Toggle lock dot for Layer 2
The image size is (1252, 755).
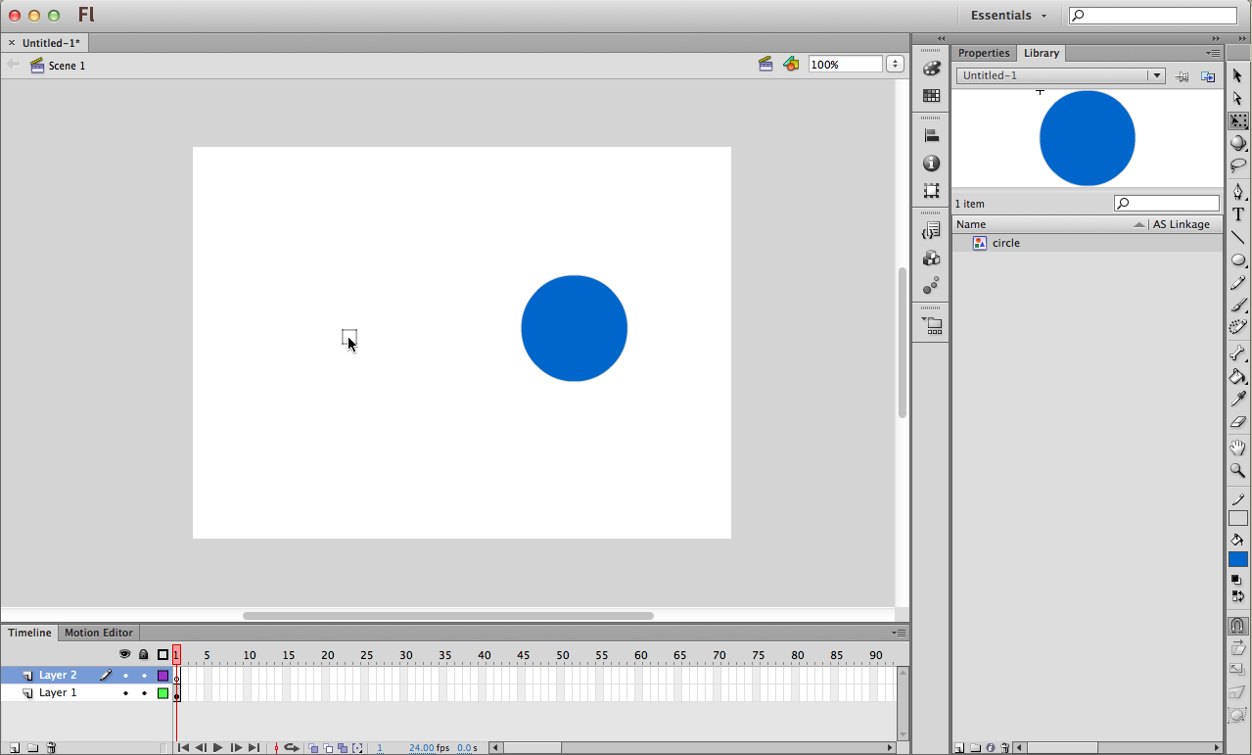pyautogui.click(x=144, y=676)
